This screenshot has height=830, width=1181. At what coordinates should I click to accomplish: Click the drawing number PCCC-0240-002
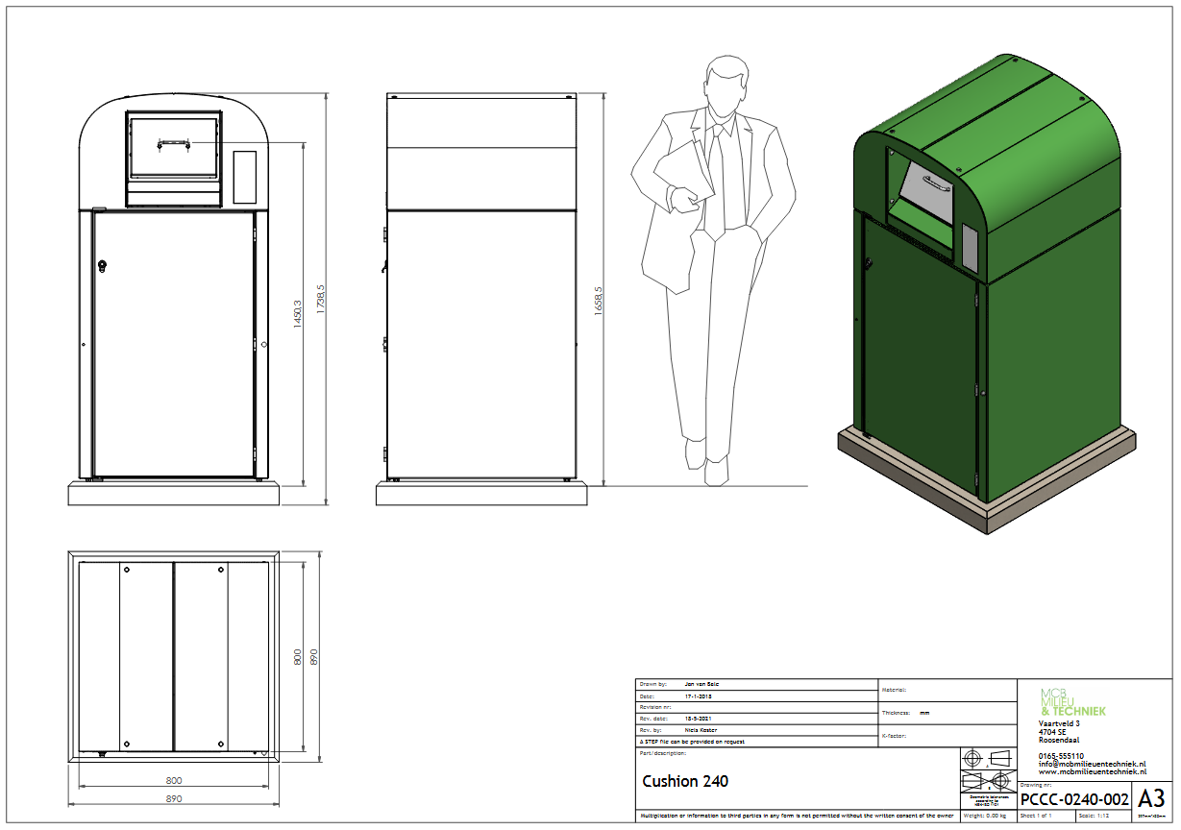click(x=1073, y=799)
